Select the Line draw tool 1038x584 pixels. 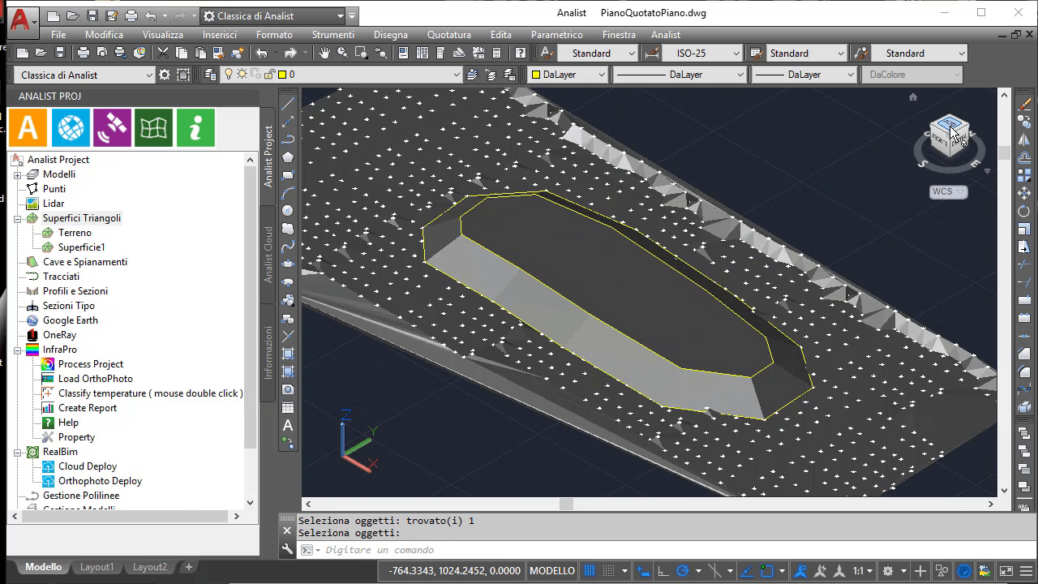pyautogui.click(x=288, y=105)
